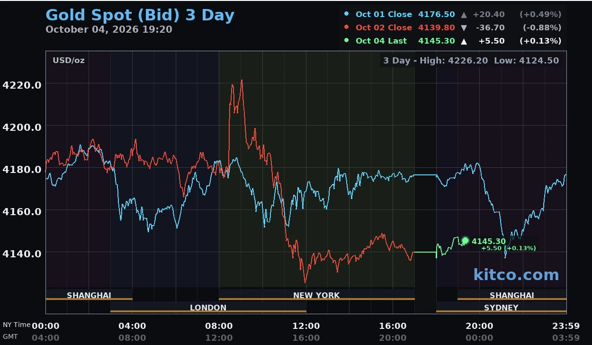Click the Gold Spot (Bid) 3 Day title
The height and width of the screenshot is (345, 592).
point(140,15)
